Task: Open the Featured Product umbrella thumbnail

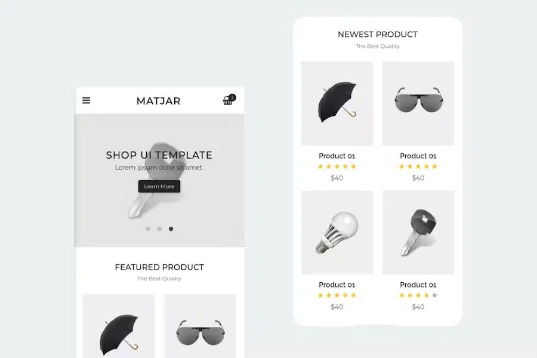Action: pyautogui.click(x=119, y=326)
